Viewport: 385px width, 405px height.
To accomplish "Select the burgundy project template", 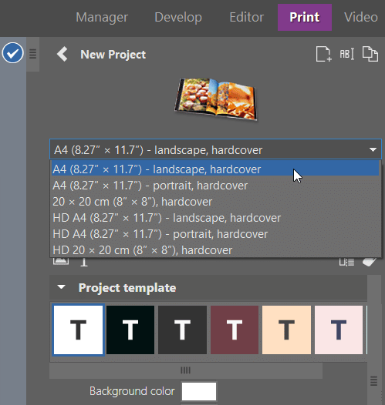I will (x=235, y=330).
